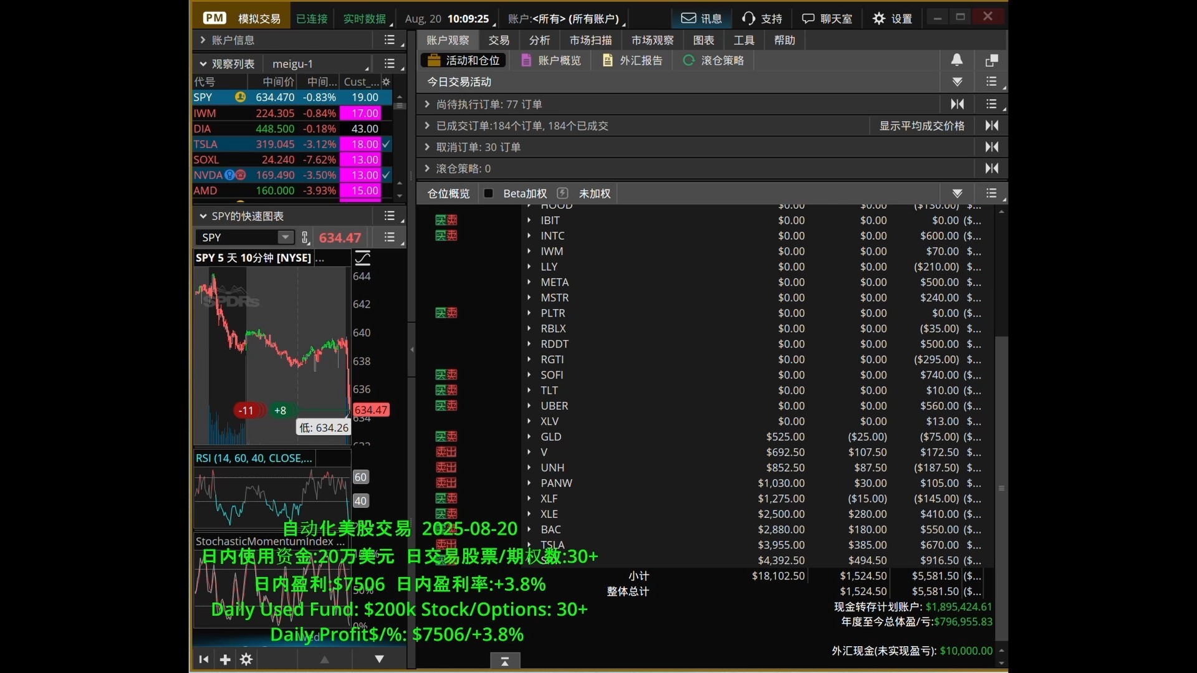
Task: Toggle the Beta加权 checkbox
Action: (x=489, y=193)
